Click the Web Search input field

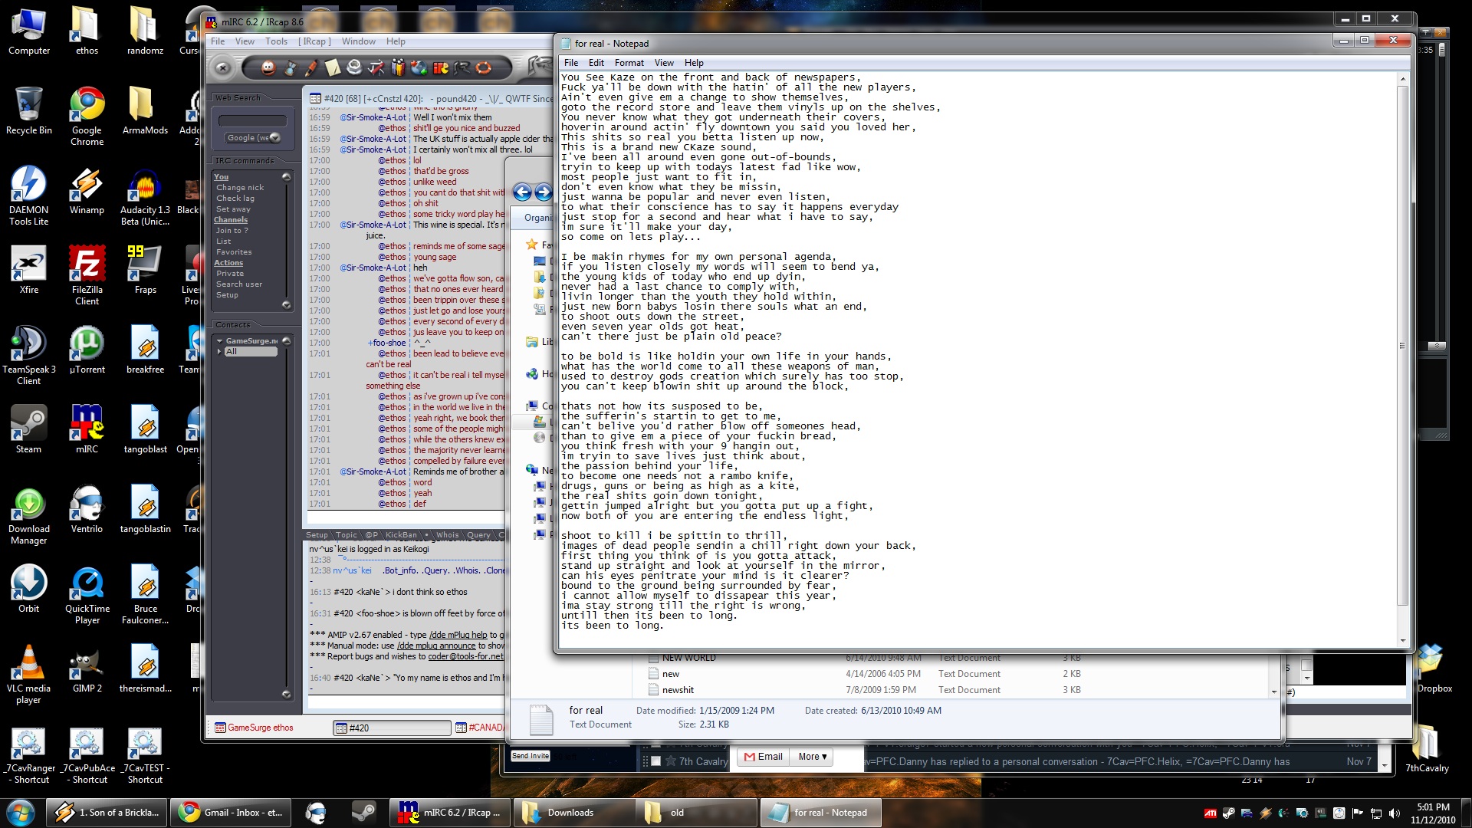coord(252,120)
